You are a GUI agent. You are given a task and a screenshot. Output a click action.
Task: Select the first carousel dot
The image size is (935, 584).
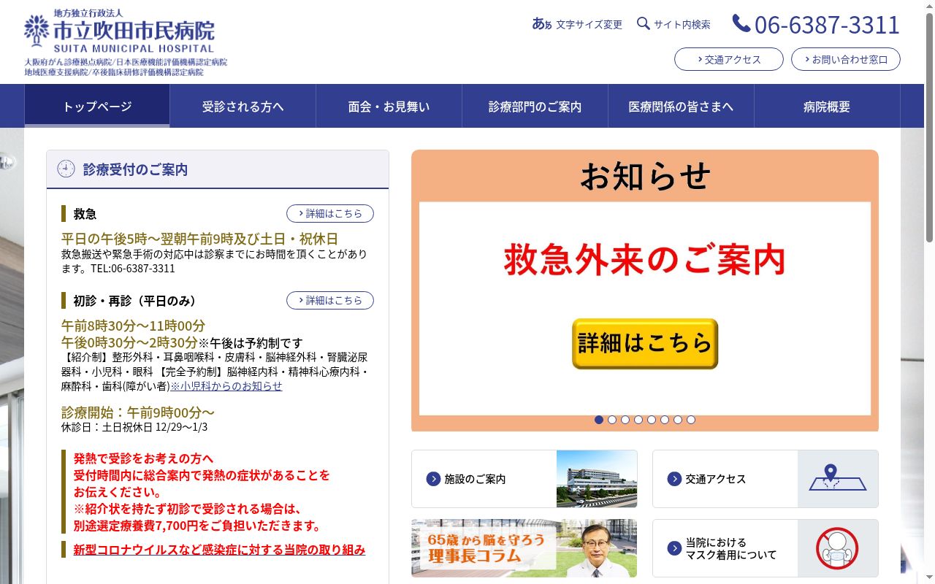pos(599,420)
